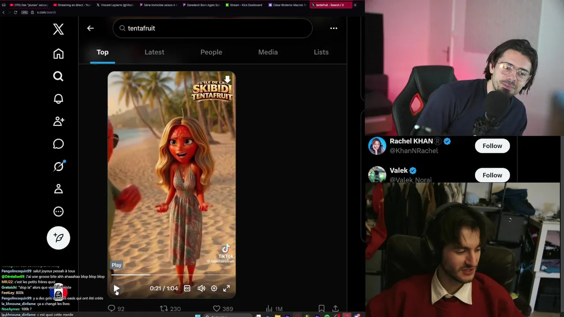The width and height of the screenshot is (564, 317).
Task: Toggle video closed captions
Action: pos(187,288)
